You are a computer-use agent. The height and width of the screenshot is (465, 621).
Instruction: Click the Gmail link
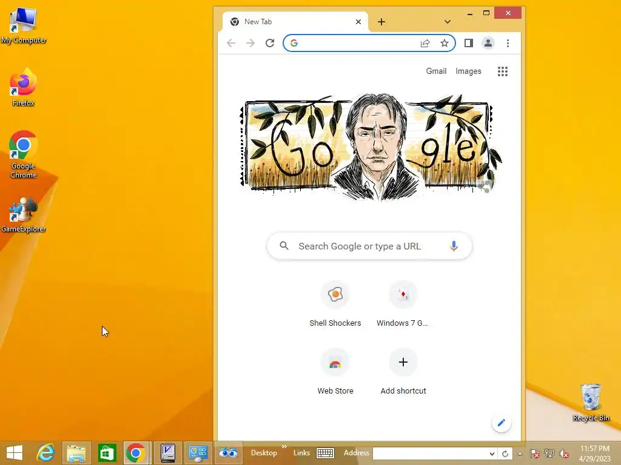pos(436,71)
